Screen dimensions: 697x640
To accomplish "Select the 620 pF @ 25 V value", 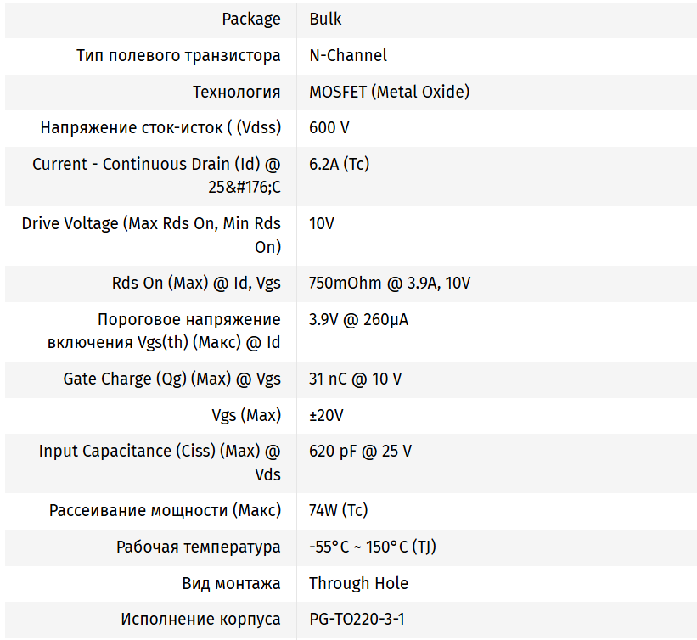I will click(x=360, y=452).
